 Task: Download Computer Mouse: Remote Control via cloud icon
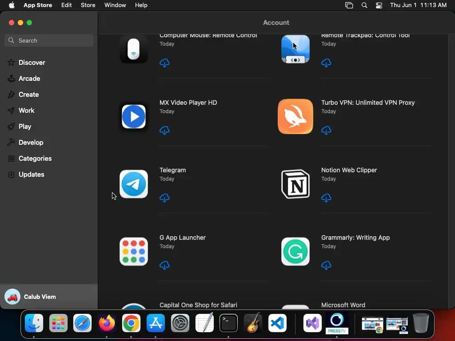(164, 63)
